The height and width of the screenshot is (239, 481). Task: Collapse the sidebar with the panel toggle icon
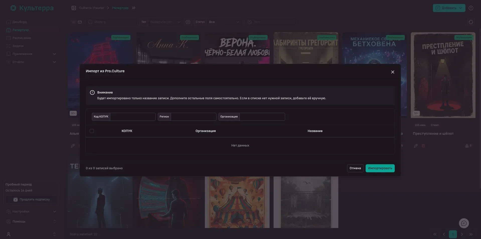pyautogui.click(x=74, y=8)
